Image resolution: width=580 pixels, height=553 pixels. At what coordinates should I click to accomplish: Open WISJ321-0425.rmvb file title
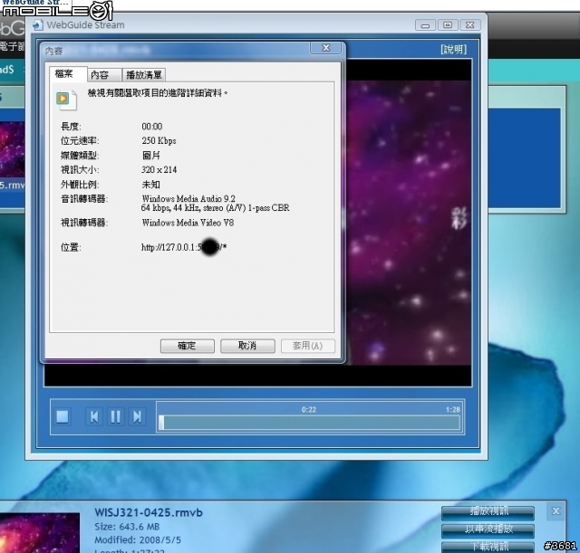pyautogui.click(x=149, y=513)
